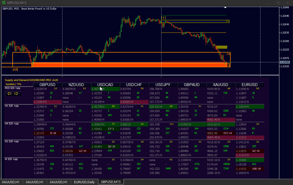This screenshot has width=293, height=185.
Task: Click the 1.32172 cell with 9/-18 value
Action: 47,133
